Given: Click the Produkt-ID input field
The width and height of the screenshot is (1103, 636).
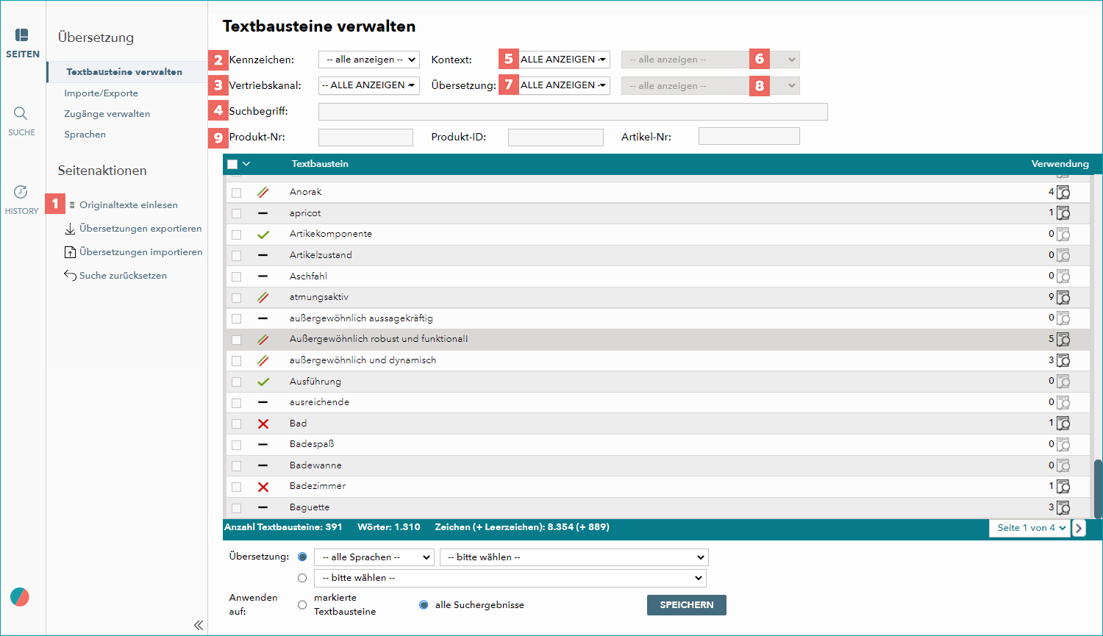Looking at the screenshot, I should pyautogui.click(x=556, y=137).
